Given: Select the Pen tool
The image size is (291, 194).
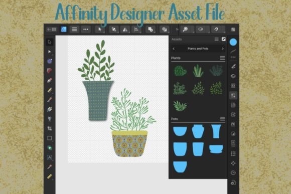Looking at the screenshot, I should (50, 81).
